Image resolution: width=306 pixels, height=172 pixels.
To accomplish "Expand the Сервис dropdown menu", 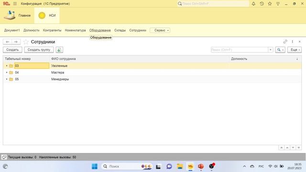I will (160, 30).
